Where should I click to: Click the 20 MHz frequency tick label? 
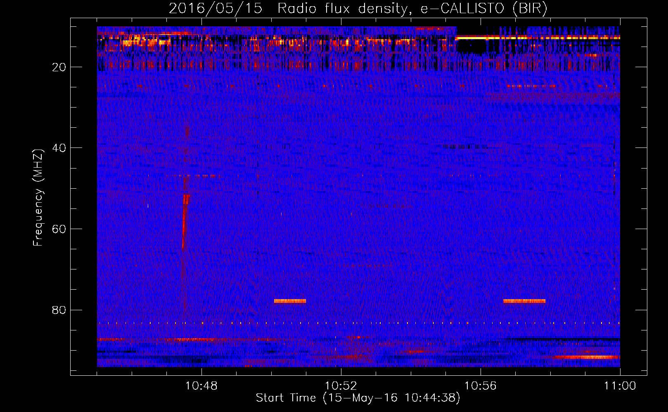(59, 67)
